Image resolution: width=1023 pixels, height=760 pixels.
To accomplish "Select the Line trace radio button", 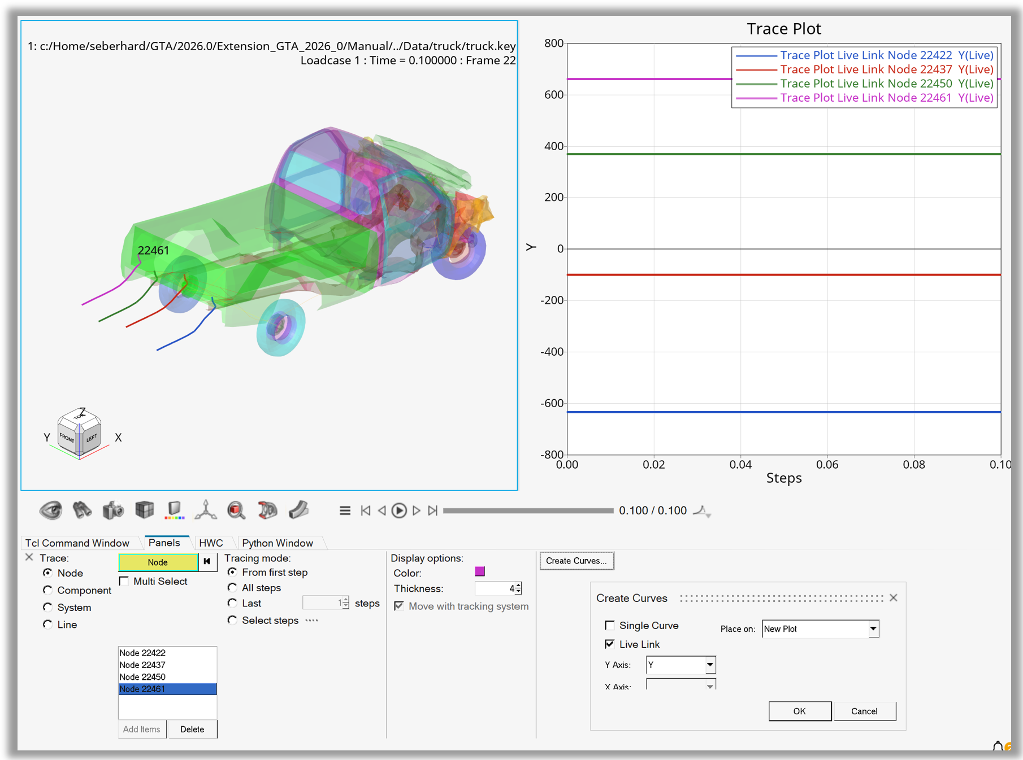I will coord(47,624).
